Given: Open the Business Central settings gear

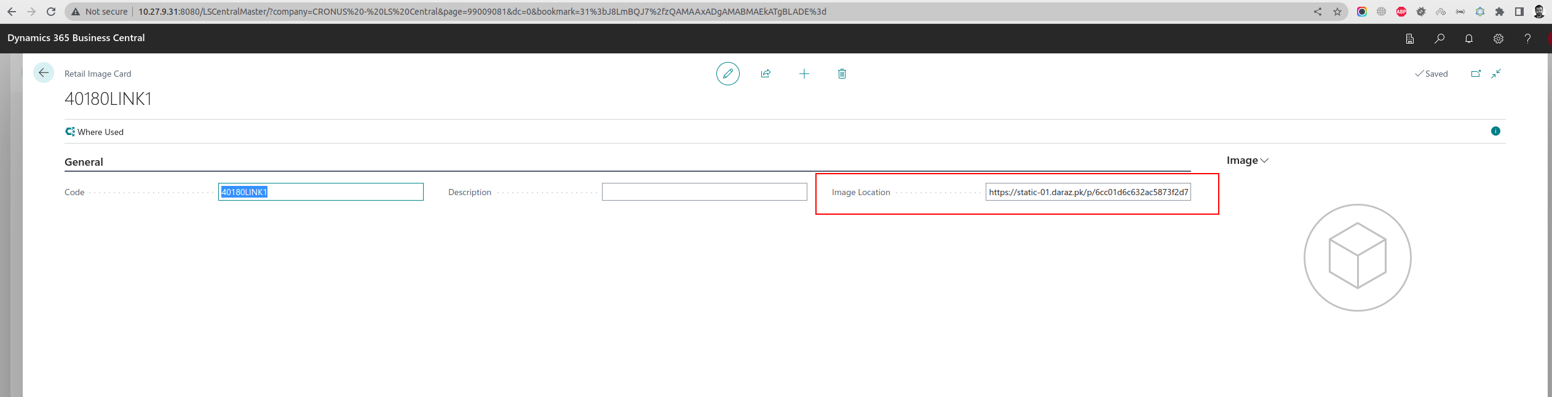Looking at the screenshot, I should [x=1499, y=39].
